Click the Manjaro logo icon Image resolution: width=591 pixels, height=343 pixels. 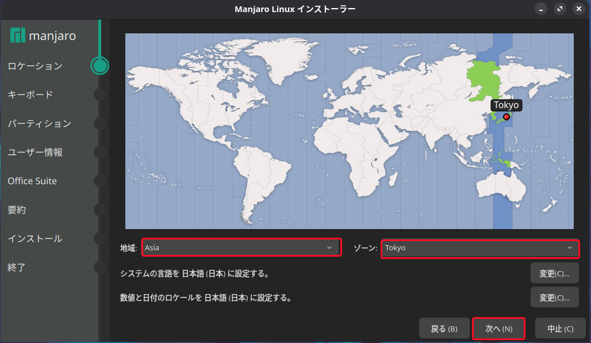17,36
